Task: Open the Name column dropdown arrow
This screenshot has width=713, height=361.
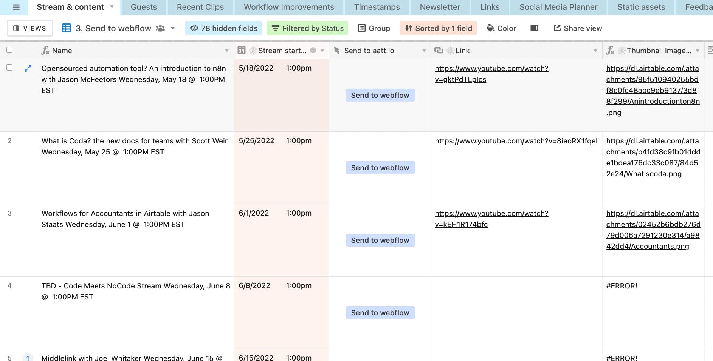Action: 227,51
